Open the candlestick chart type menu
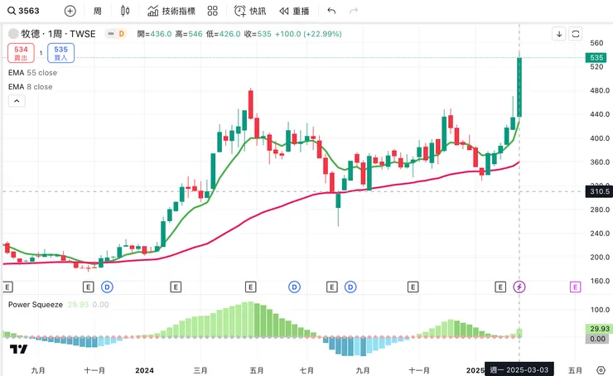 coord(125,11)
